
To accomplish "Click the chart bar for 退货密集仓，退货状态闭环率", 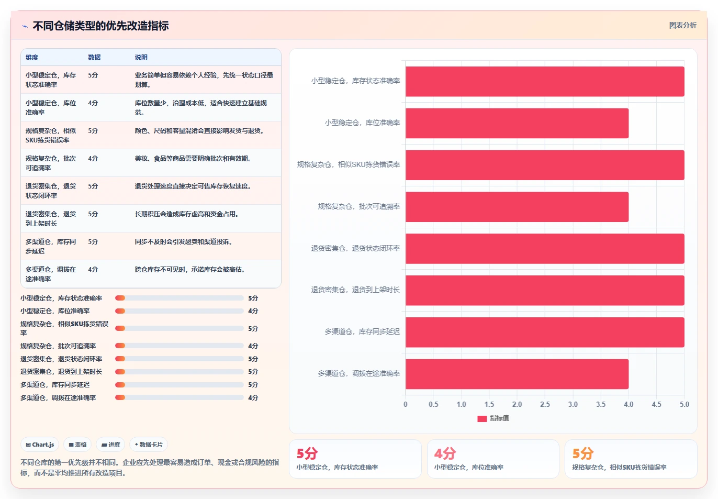I will [545, 249].
